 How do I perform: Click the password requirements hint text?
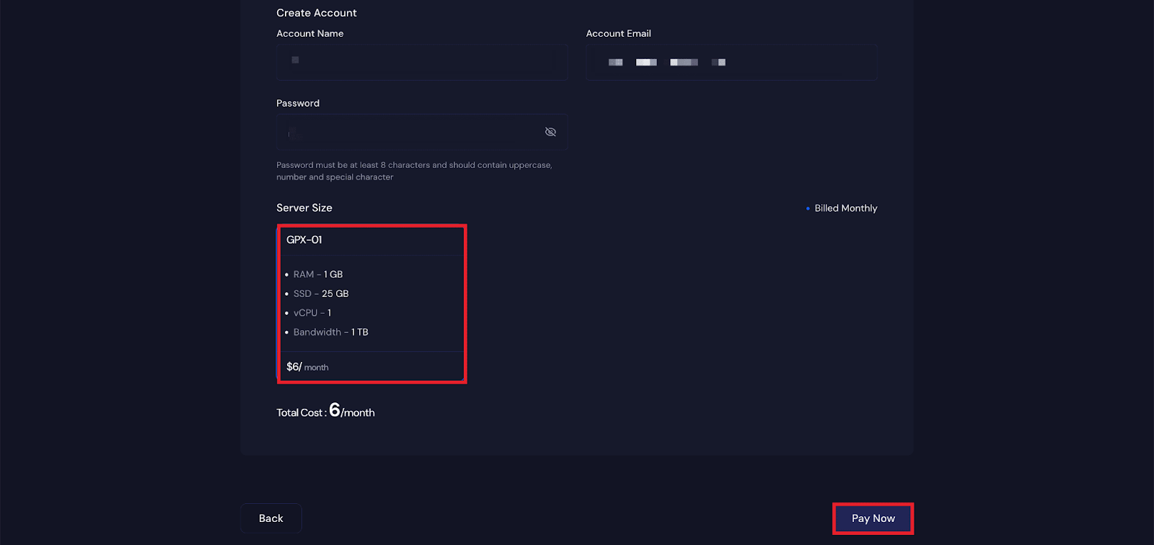pyautogui.click(x=414, y=171)
